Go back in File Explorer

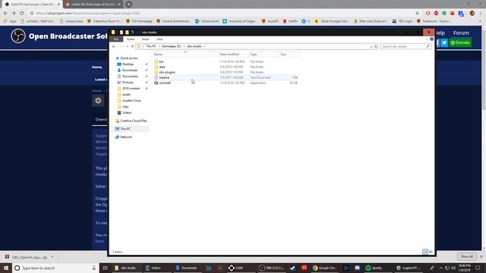coord(114,46)
